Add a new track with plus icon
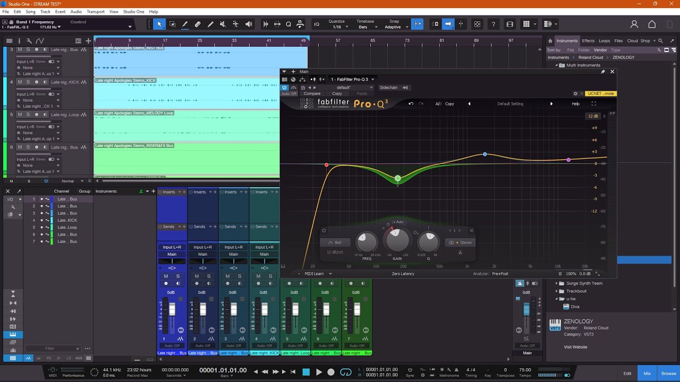Viewport: 680px width, 382px height. coord(88,41)
